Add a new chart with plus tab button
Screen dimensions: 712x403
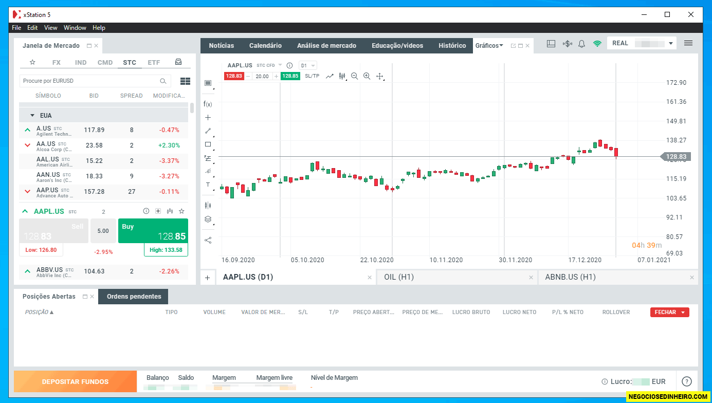tap(208, 278)
